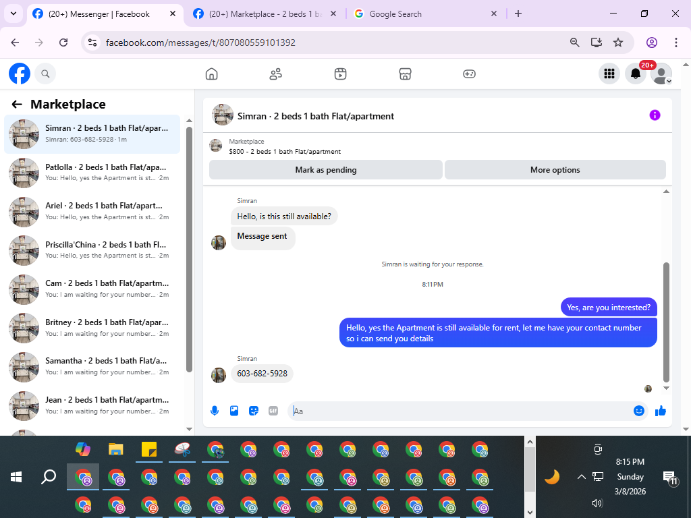
Task: Click the 'Yes, are you interested?' message bubble
Action: (x=609, y=308)
